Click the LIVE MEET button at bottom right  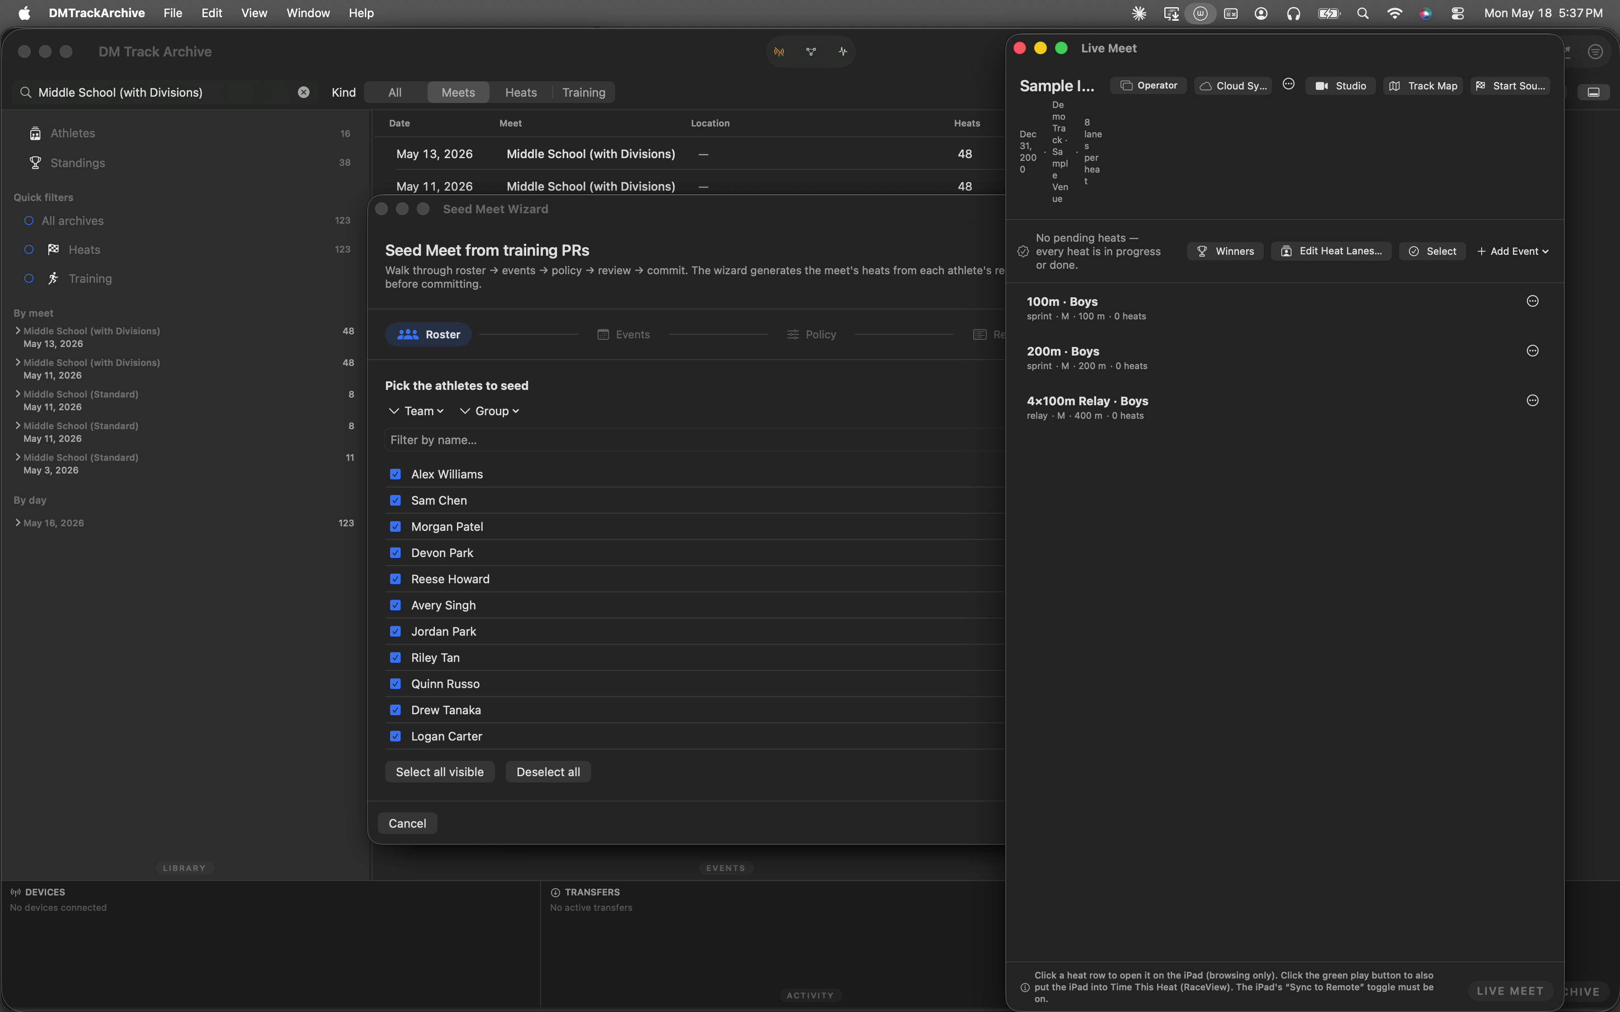click(x=1510, y=991)
